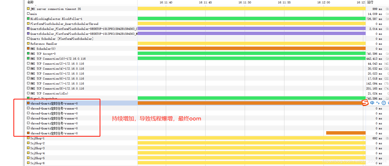This screenshot has width=389, height=166.
Task: Click the green icon beside NioBlockingSelector.BlockPoller-1
Action: [28, 18]
